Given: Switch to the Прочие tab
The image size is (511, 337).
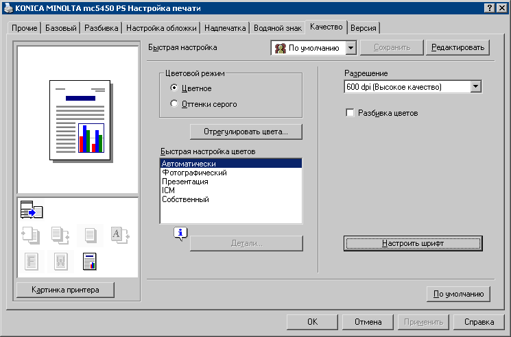Looking at the screenshot, I should (25, 28).
